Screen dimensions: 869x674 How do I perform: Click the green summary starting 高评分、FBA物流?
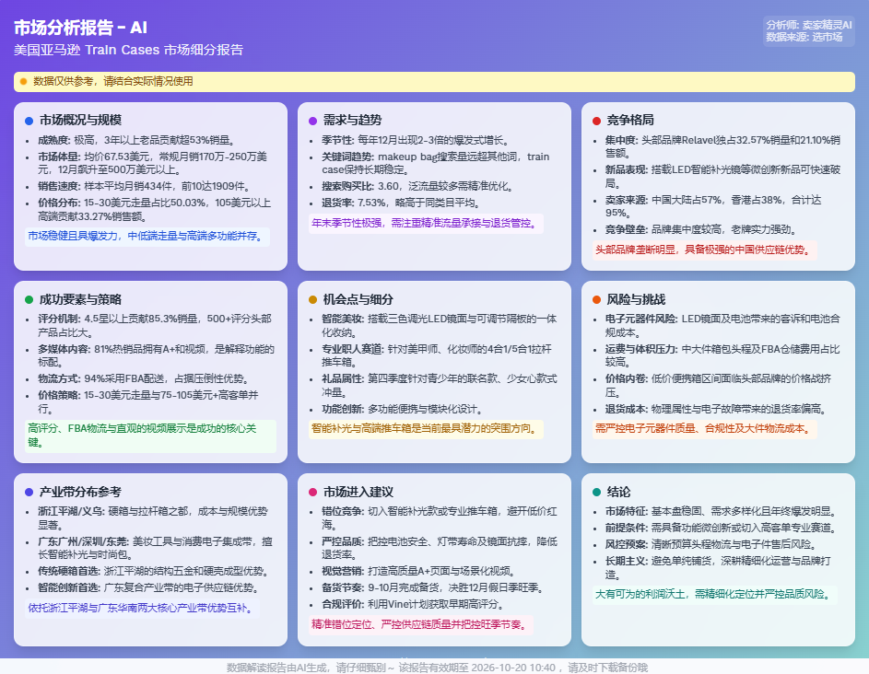150,436
